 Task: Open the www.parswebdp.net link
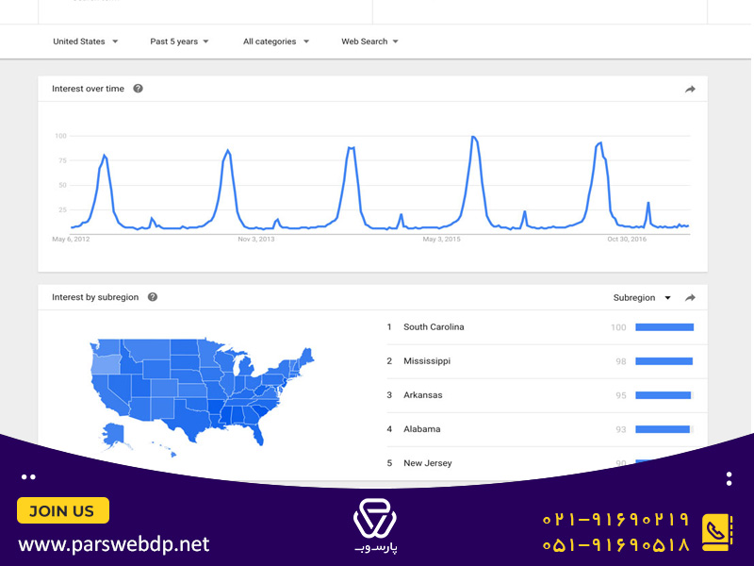pyautogui.click(x=114, y=545)
